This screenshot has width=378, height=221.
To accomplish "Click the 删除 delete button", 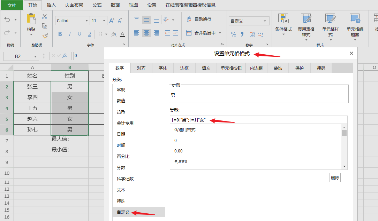I will [x=335, y=177].
